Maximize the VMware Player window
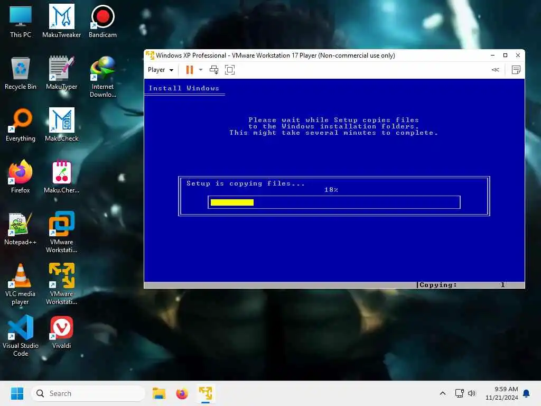 click(505, 55)
